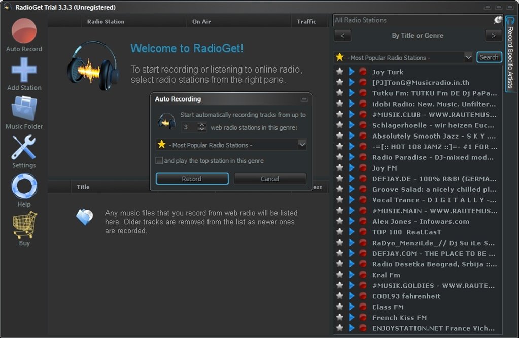The height and width of the screenshot is (338, 519).
Task: Open Record Specific Artists side tab
Action: pyautogui.click(x=510, y=55)
